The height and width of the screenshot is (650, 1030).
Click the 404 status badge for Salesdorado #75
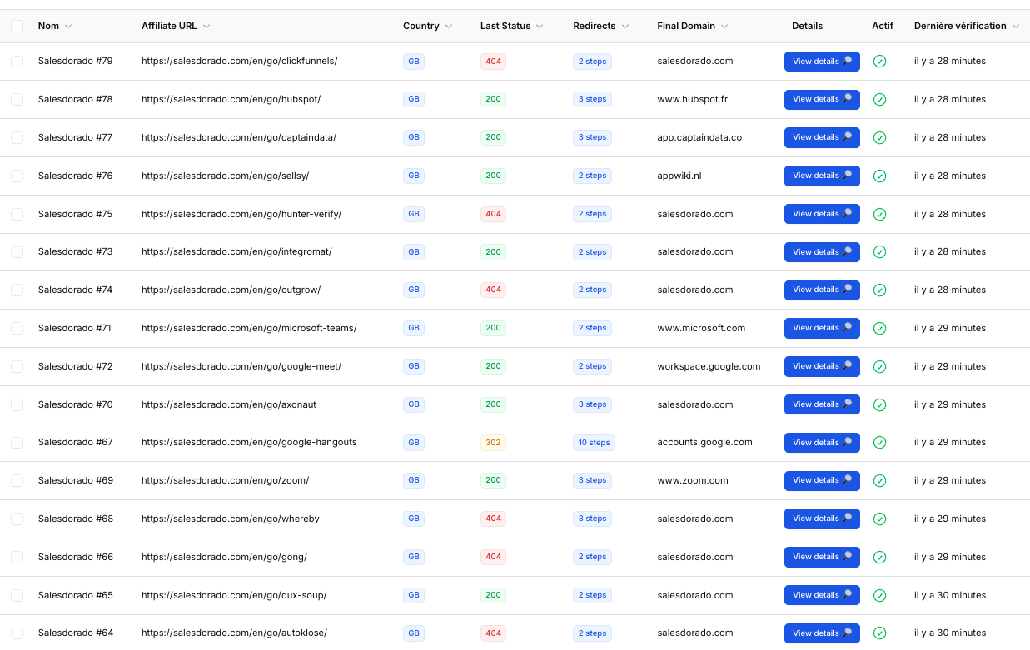(x=494, y=214)
